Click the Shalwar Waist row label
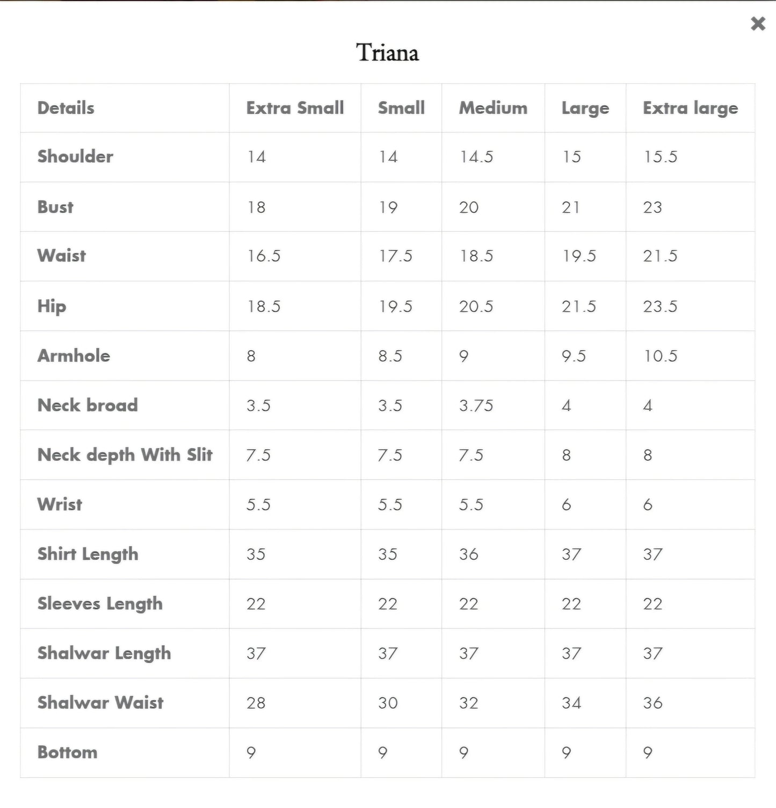Screen dimensions: 776x808 click(100, 703)
